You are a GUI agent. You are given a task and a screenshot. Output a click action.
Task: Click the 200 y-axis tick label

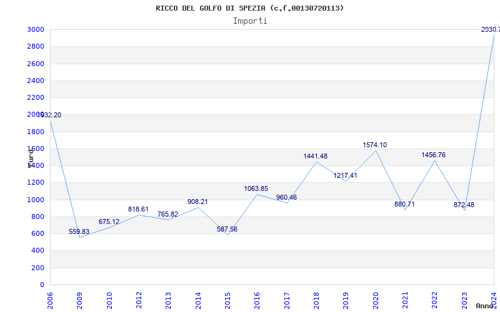(37, 268)
